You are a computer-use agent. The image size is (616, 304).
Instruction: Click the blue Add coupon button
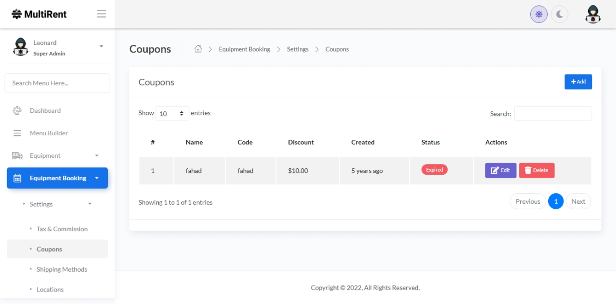point(578,82)
